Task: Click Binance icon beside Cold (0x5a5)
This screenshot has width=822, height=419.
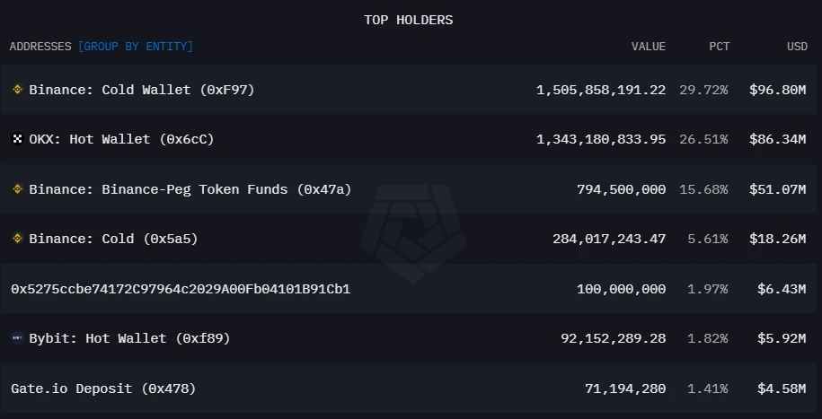Action: tap(17, 239)
